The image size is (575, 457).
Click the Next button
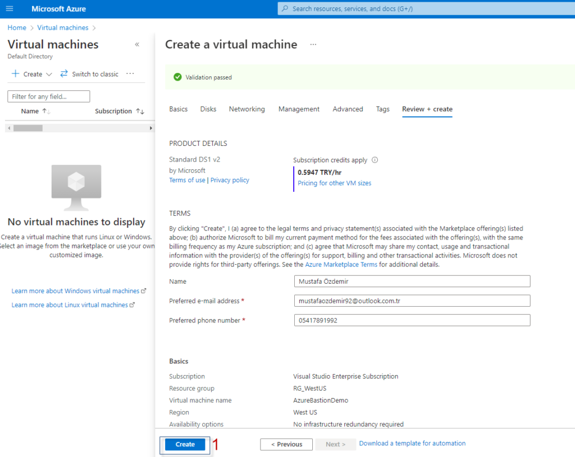336,444
